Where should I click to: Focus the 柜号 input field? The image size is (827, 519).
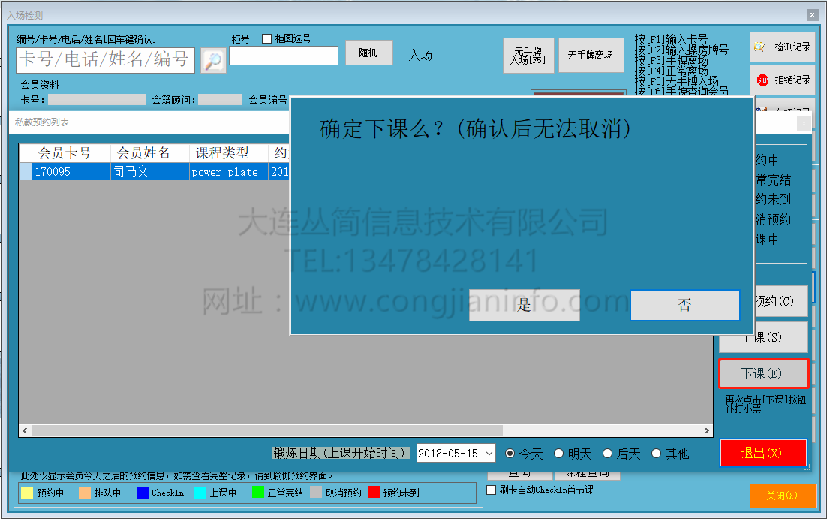[284, 56]
